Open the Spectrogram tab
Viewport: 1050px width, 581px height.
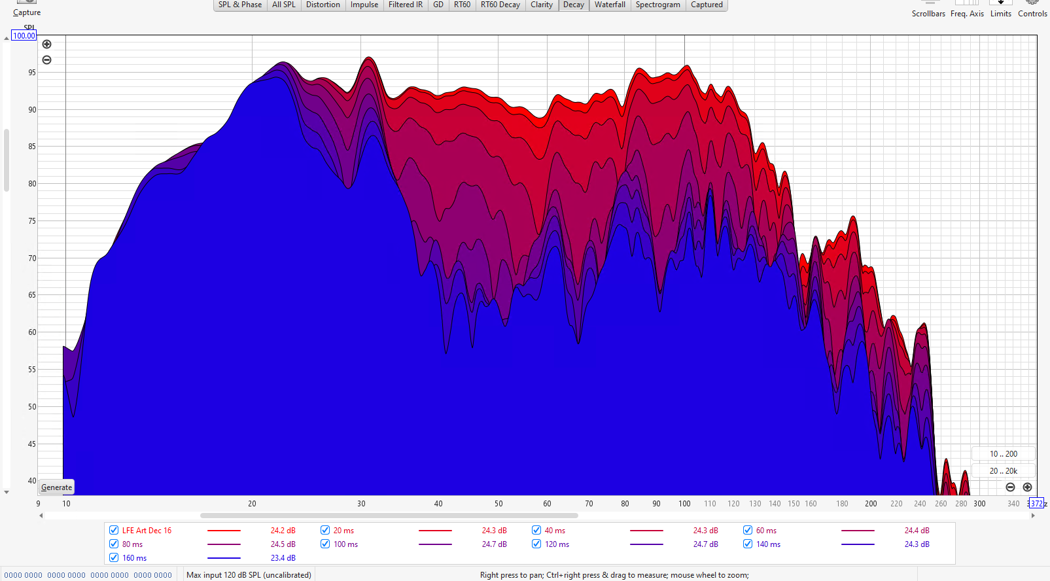[x=657, y=5]
